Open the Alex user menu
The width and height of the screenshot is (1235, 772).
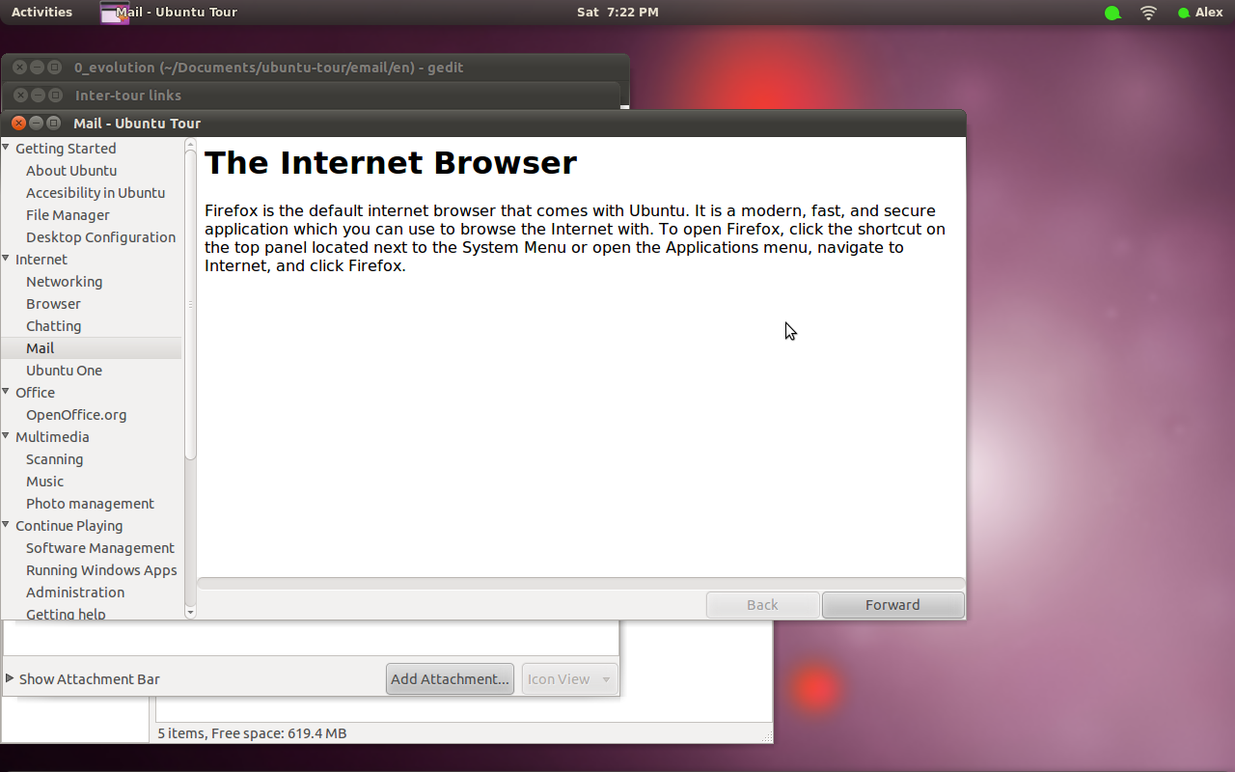(x=1200, y=13)
